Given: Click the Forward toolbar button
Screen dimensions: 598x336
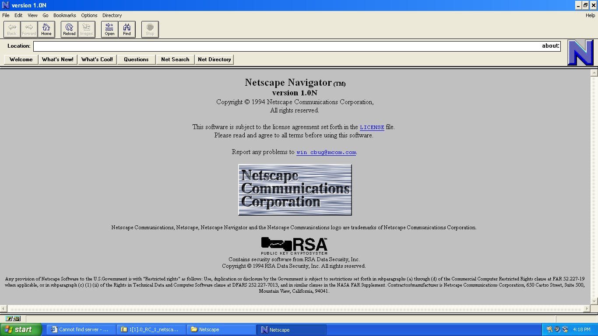Looking at the screenshot, I should pyautogui.click(x=29, y=29).
